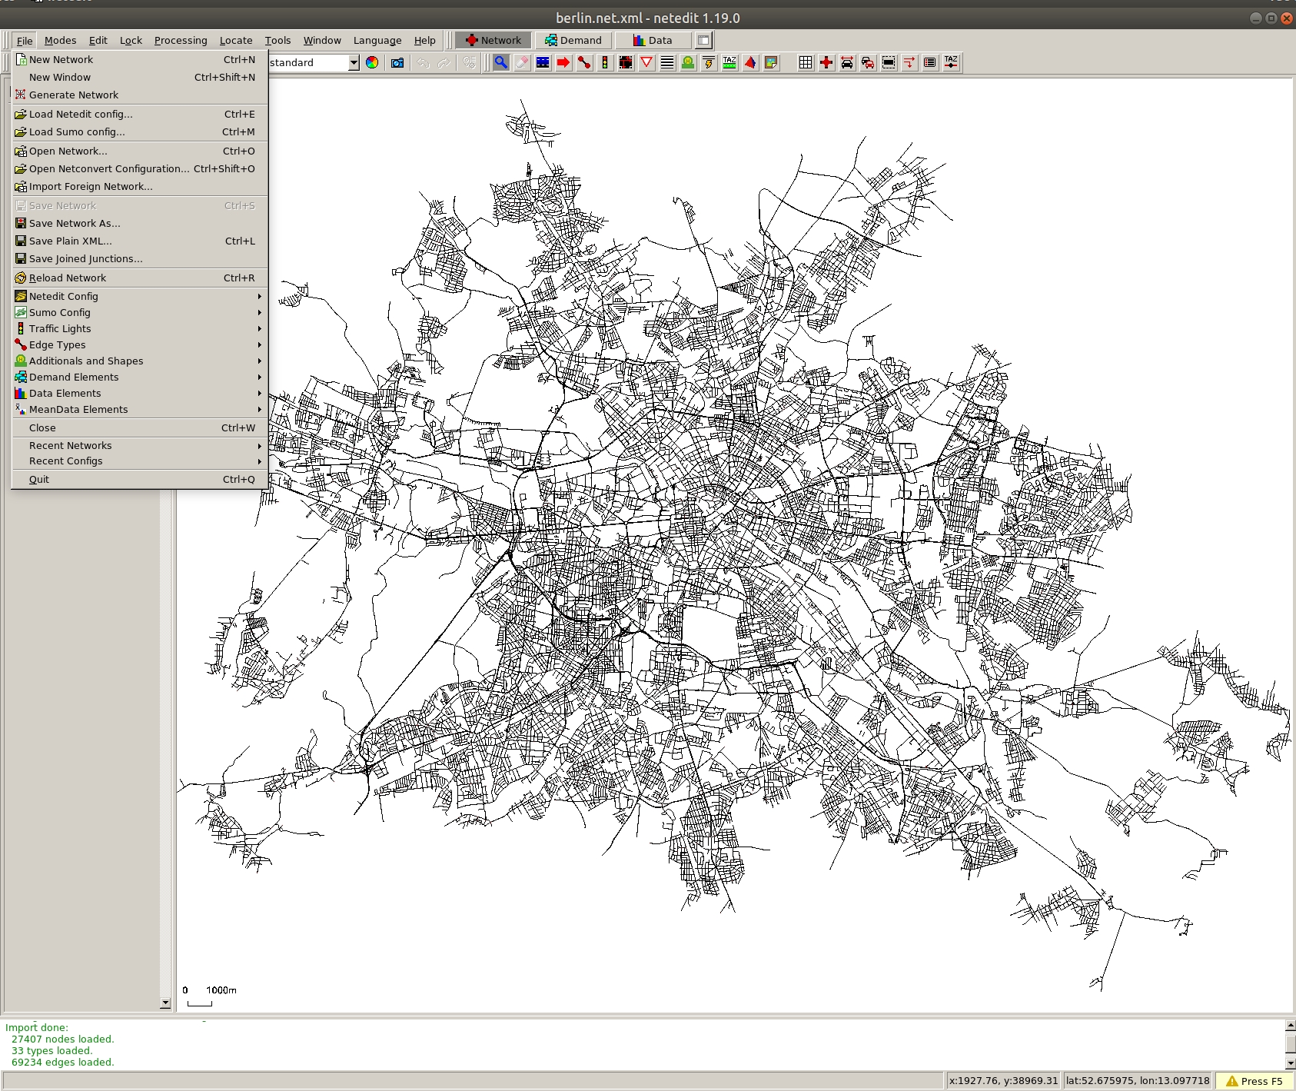Click Import Foreign Network menu entry

pyautogui.click(x=91, y=186)
